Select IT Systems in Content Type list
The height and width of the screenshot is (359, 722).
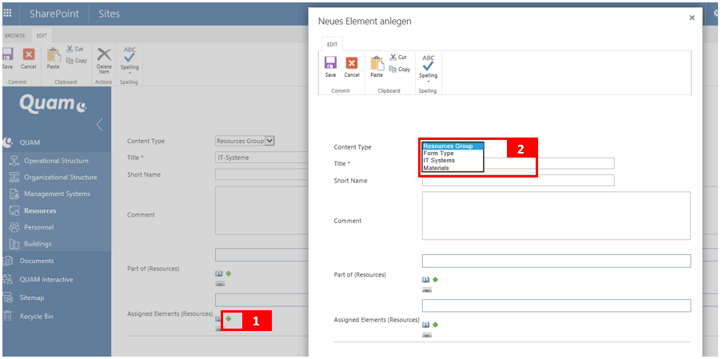(438, 161)
